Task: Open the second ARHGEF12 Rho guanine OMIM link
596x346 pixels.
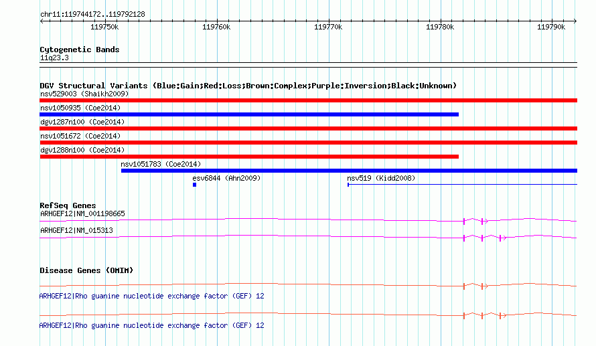Action: pyautogui.click(x=151, y=325)
